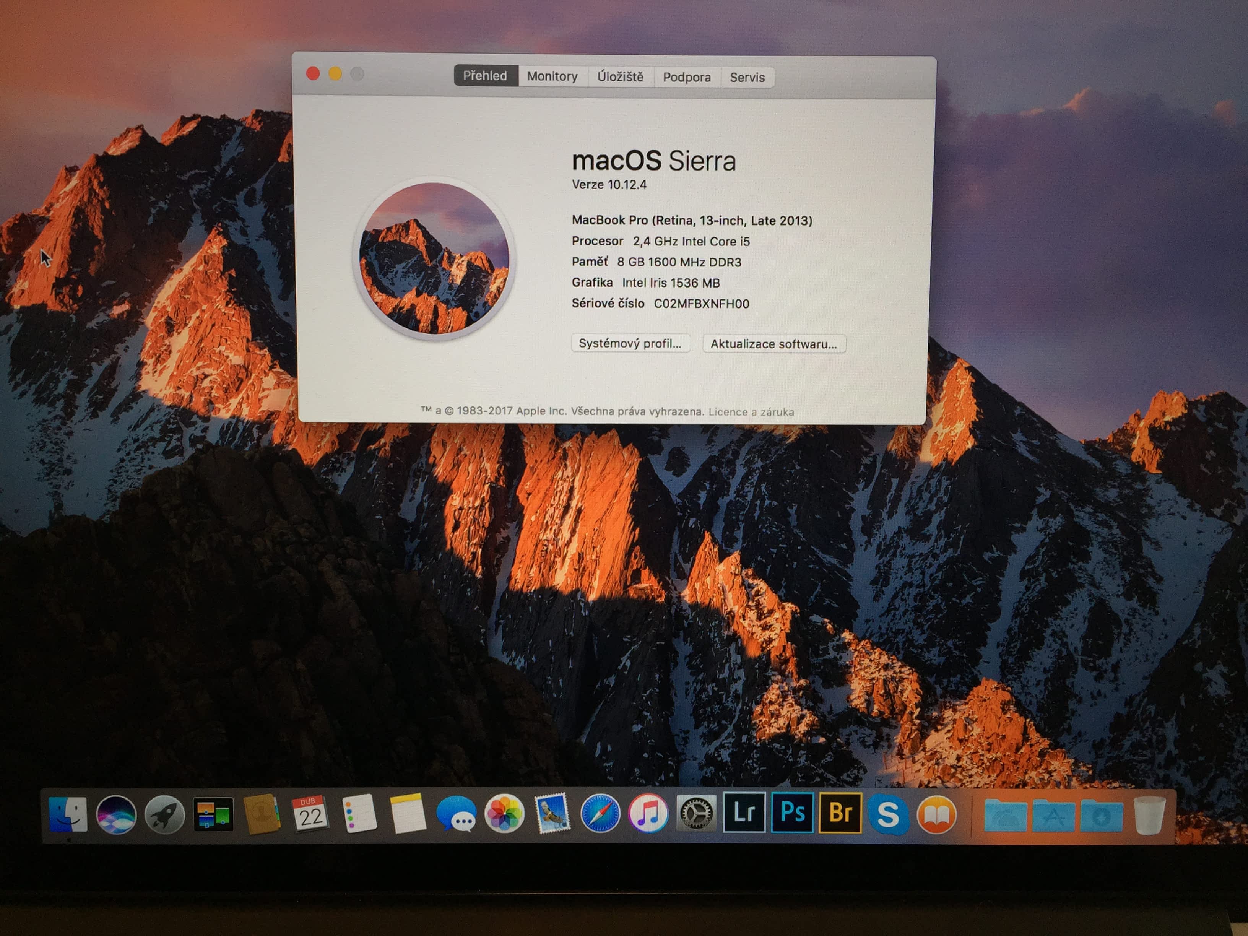
Task: Click the Systémový profil button
Action: [630, 344]
